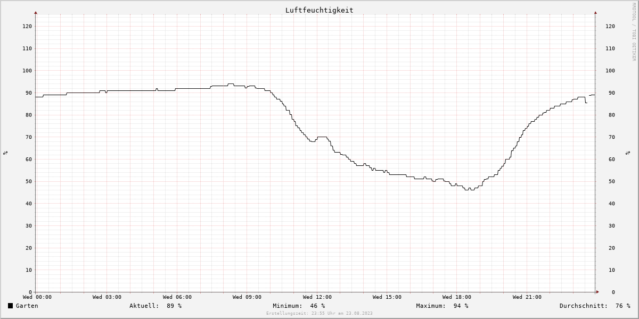Click the 20 label on right axis
This screenshot has width=639, height=319.
[x=612, y=248]
